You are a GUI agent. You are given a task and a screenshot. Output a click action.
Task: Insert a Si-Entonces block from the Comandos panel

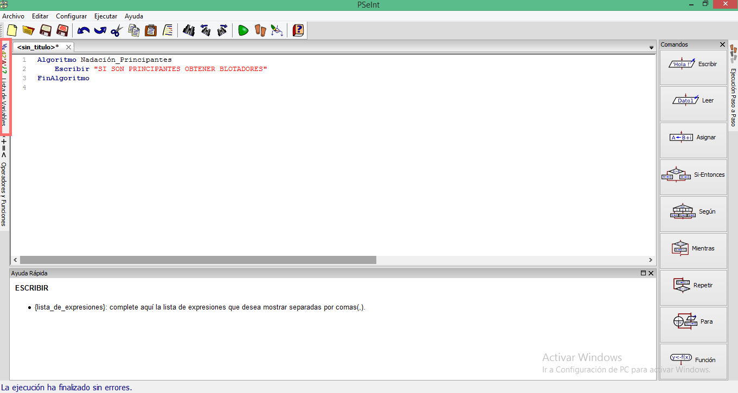coord(693,175)
